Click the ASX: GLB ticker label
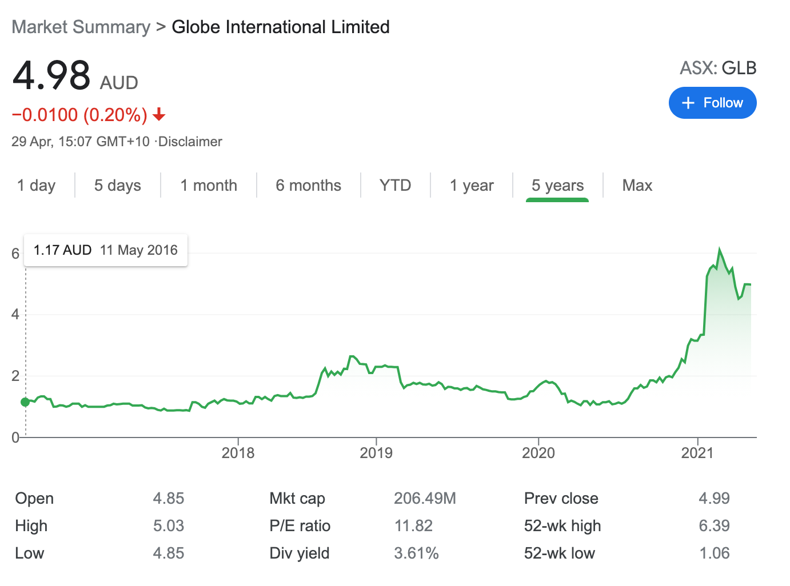 point(718,68)
